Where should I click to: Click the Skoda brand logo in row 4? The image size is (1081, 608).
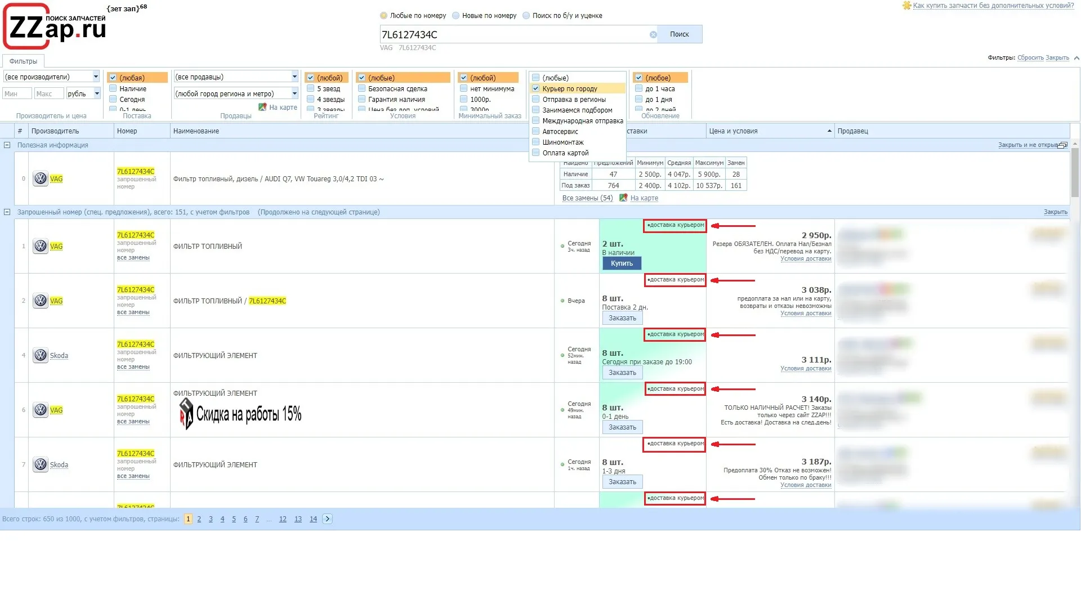[x=41, y=355]
